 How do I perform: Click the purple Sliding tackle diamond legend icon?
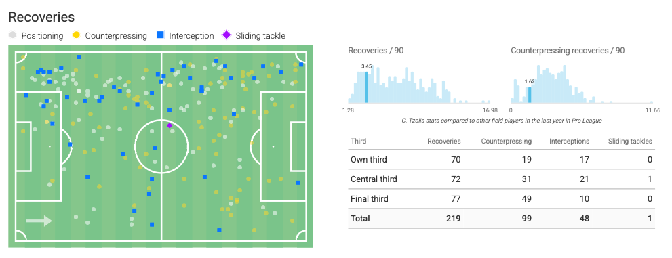pos(226,35)
